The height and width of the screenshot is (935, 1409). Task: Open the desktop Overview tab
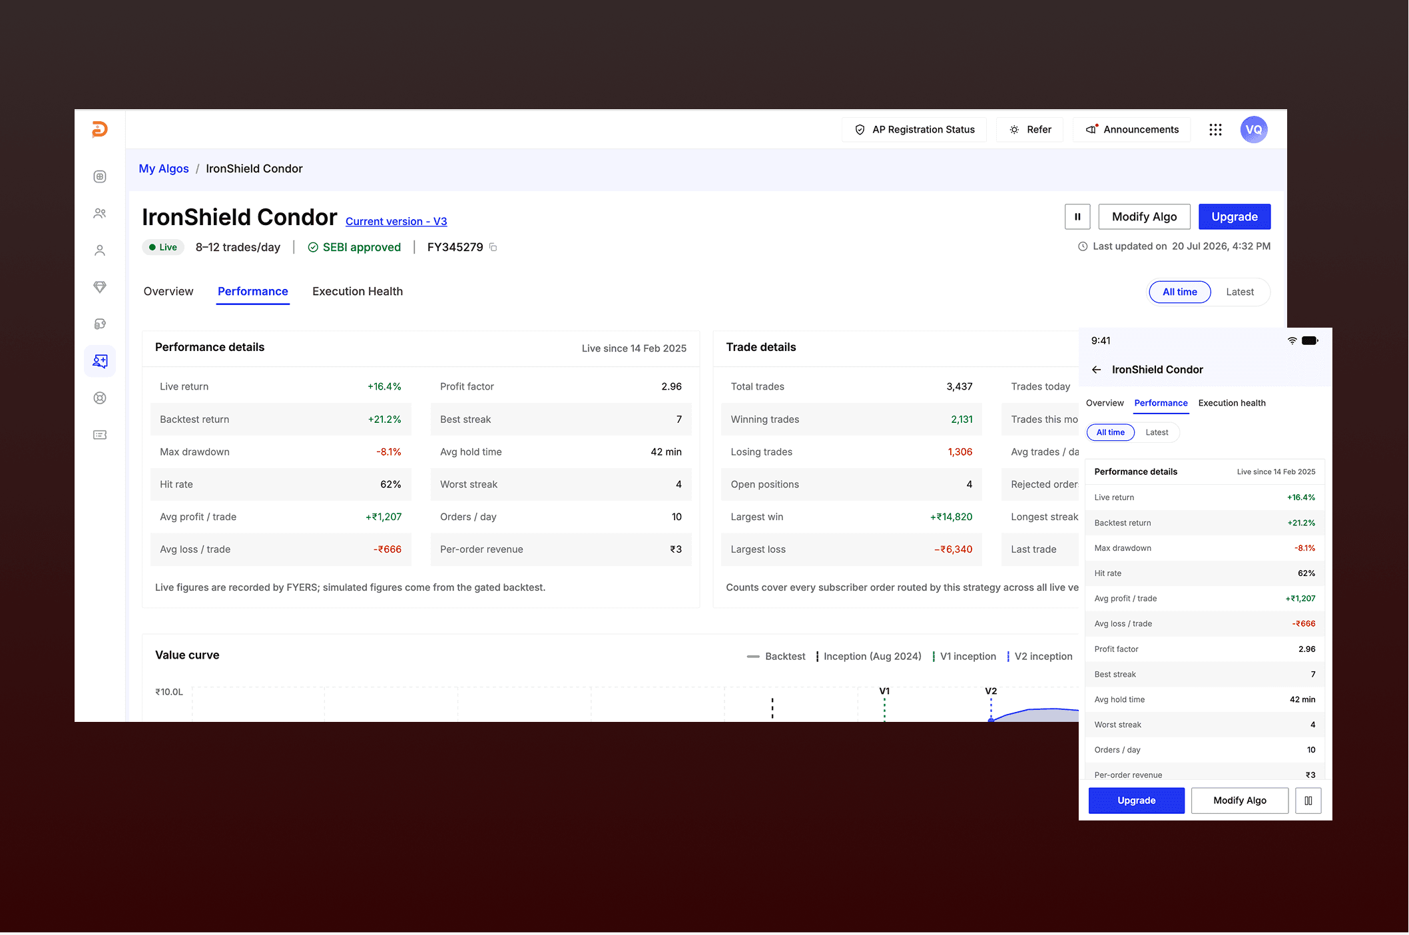168,292
